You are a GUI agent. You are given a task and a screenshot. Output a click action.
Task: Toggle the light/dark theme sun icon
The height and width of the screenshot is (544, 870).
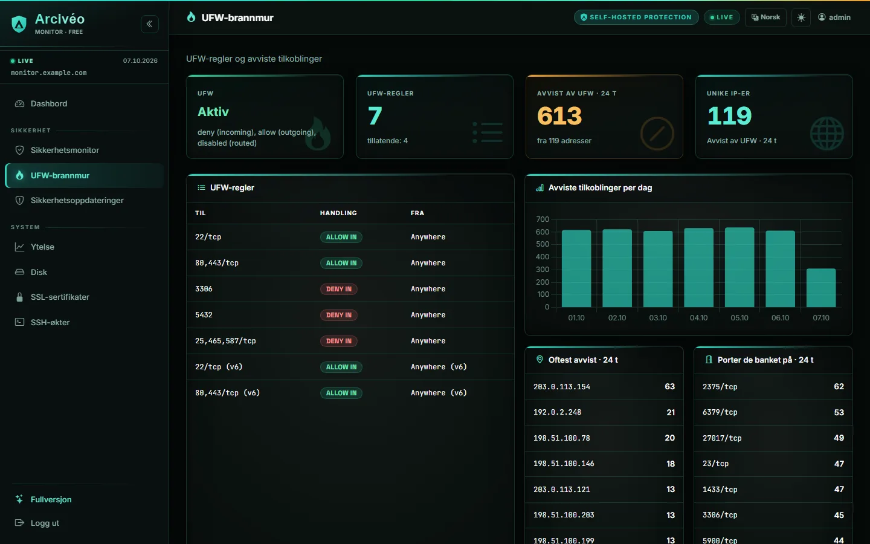pyautogui.click(x=801, y=18)
